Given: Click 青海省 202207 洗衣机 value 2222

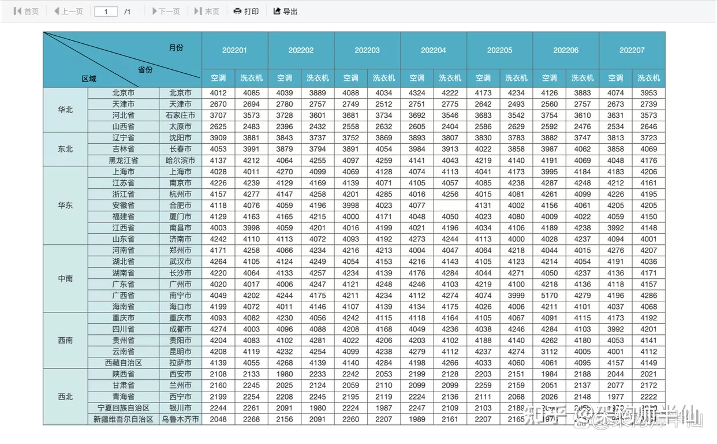Looking at the screenshot, I should point(649,397).
